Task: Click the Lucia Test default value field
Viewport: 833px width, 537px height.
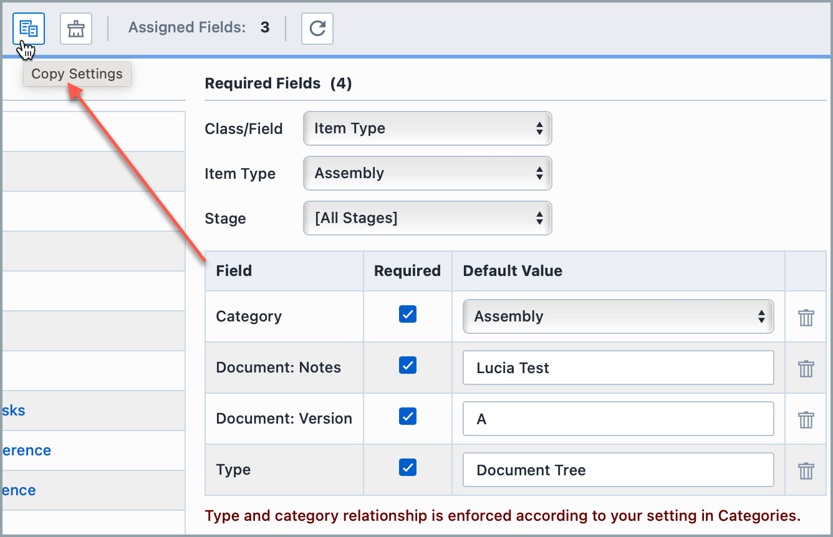Action: (x=618, y=368)
